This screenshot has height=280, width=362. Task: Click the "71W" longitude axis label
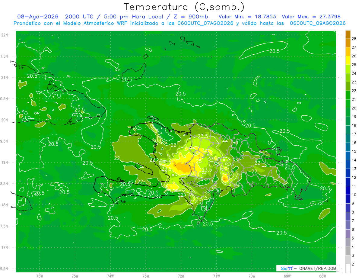(216, 276)
